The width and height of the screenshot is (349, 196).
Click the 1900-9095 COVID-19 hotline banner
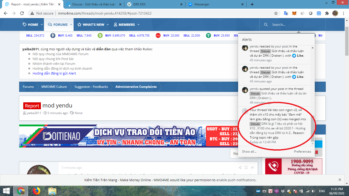click(294, 166)
